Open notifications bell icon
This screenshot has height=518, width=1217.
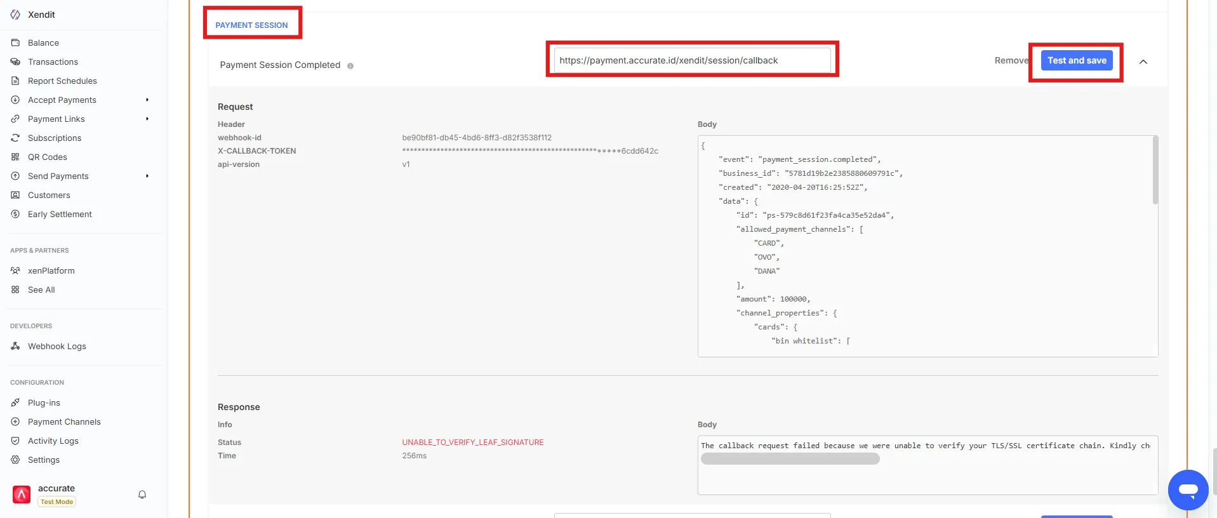[142, 495]
